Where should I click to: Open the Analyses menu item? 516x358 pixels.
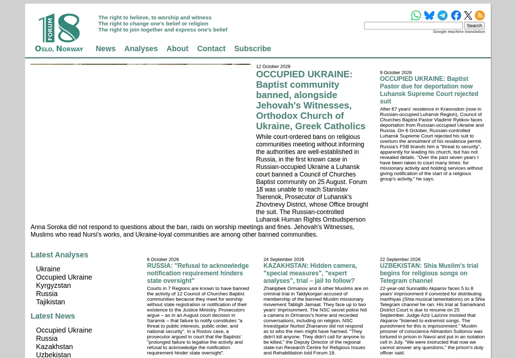point(141,49)
